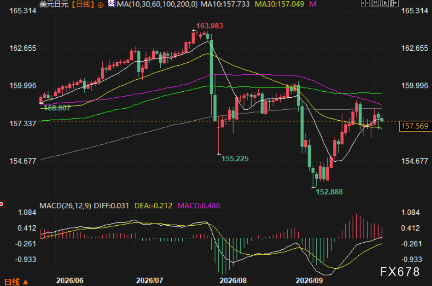Click the MA10:157.733 value
This screenshot has width=432, height=286.
tap(225, 4)
